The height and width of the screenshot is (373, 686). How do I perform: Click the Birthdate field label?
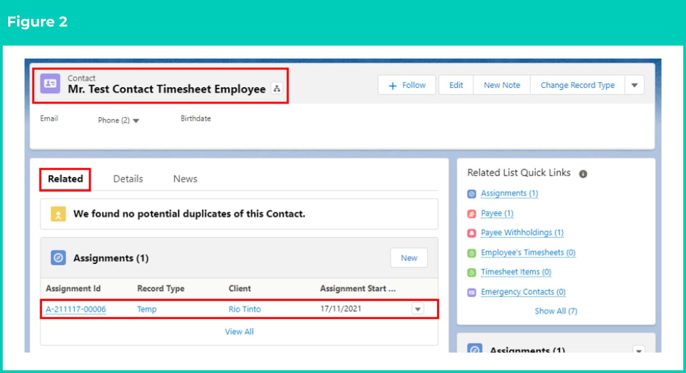[195, 118]
